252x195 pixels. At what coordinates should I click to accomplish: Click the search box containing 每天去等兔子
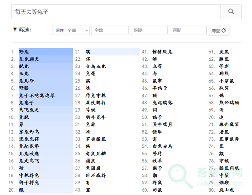[x=116, y=11]
